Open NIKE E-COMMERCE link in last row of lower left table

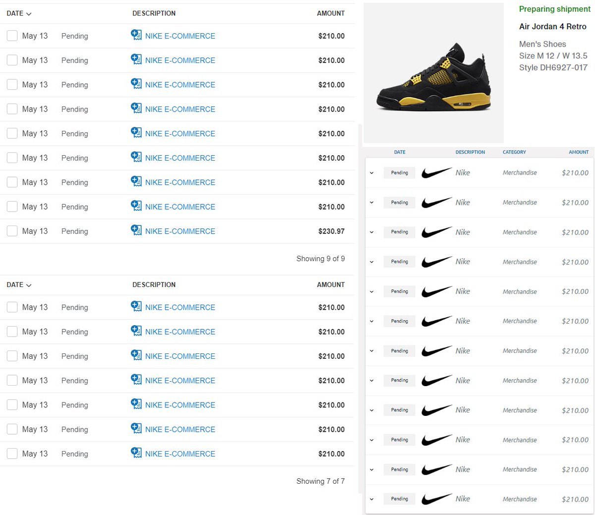pyautogui.click(x=180, y=454)
